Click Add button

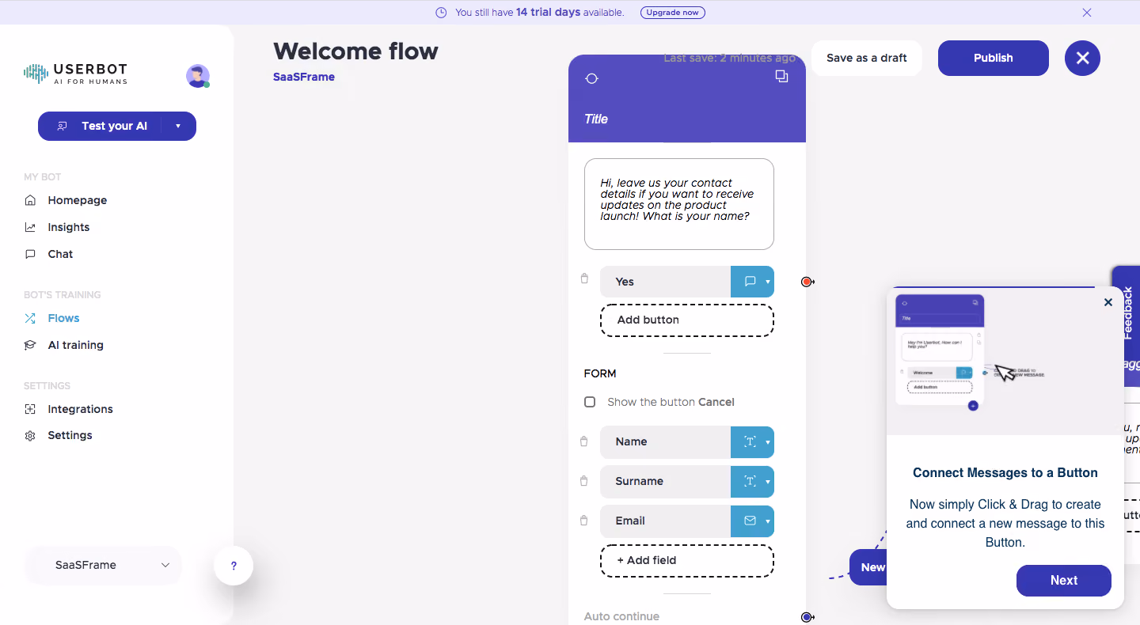[x=687, y=320]
